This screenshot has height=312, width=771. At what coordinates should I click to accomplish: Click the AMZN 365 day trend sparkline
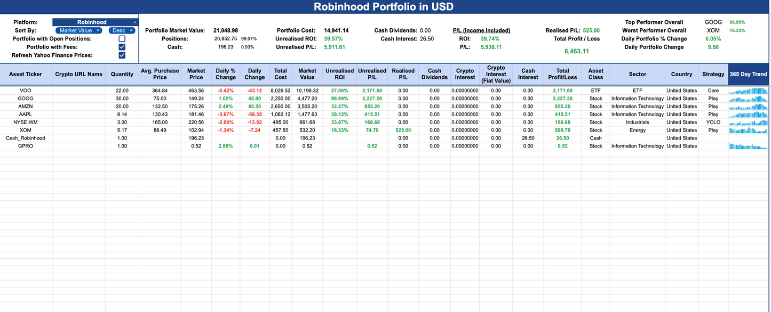749,106
